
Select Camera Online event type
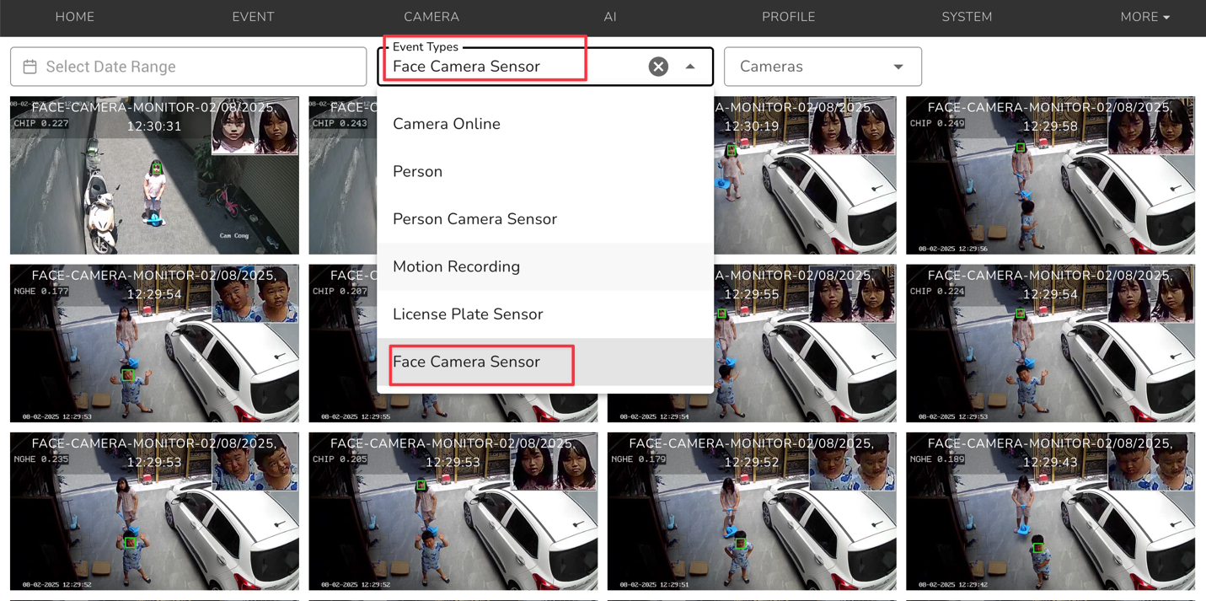[x=447, y=124]
